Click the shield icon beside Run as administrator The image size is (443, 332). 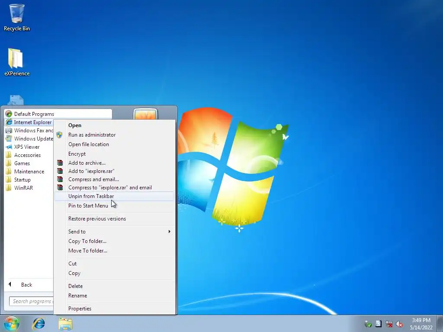click(x=59, y=135)
